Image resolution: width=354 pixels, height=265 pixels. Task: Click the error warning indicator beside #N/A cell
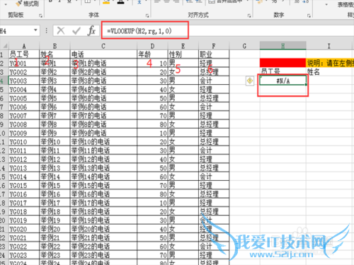pyautogui.click(x=250, y=81)
